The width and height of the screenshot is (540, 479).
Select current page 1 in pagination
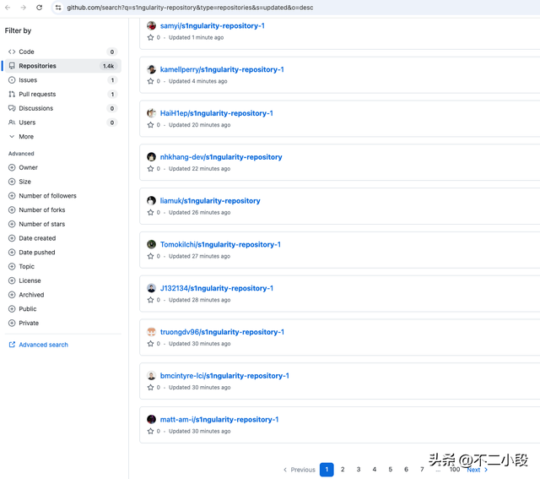[x=327, y=470]
